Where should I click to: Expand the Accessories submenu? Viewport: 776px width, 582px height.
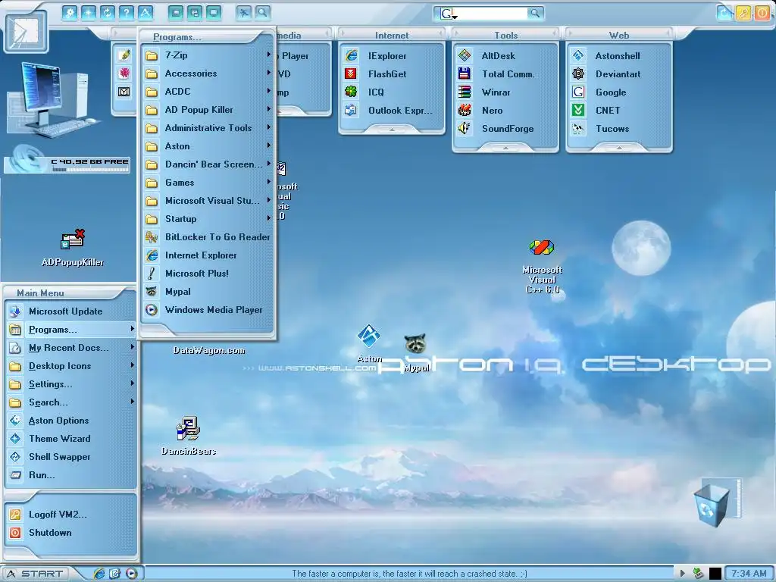(208, 74)
